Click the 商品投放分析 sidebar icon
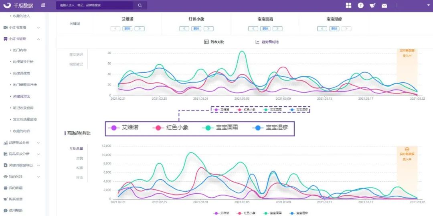 coord(5,154)
